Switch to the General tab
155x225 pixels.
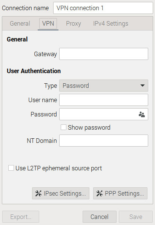coord(20,23)
